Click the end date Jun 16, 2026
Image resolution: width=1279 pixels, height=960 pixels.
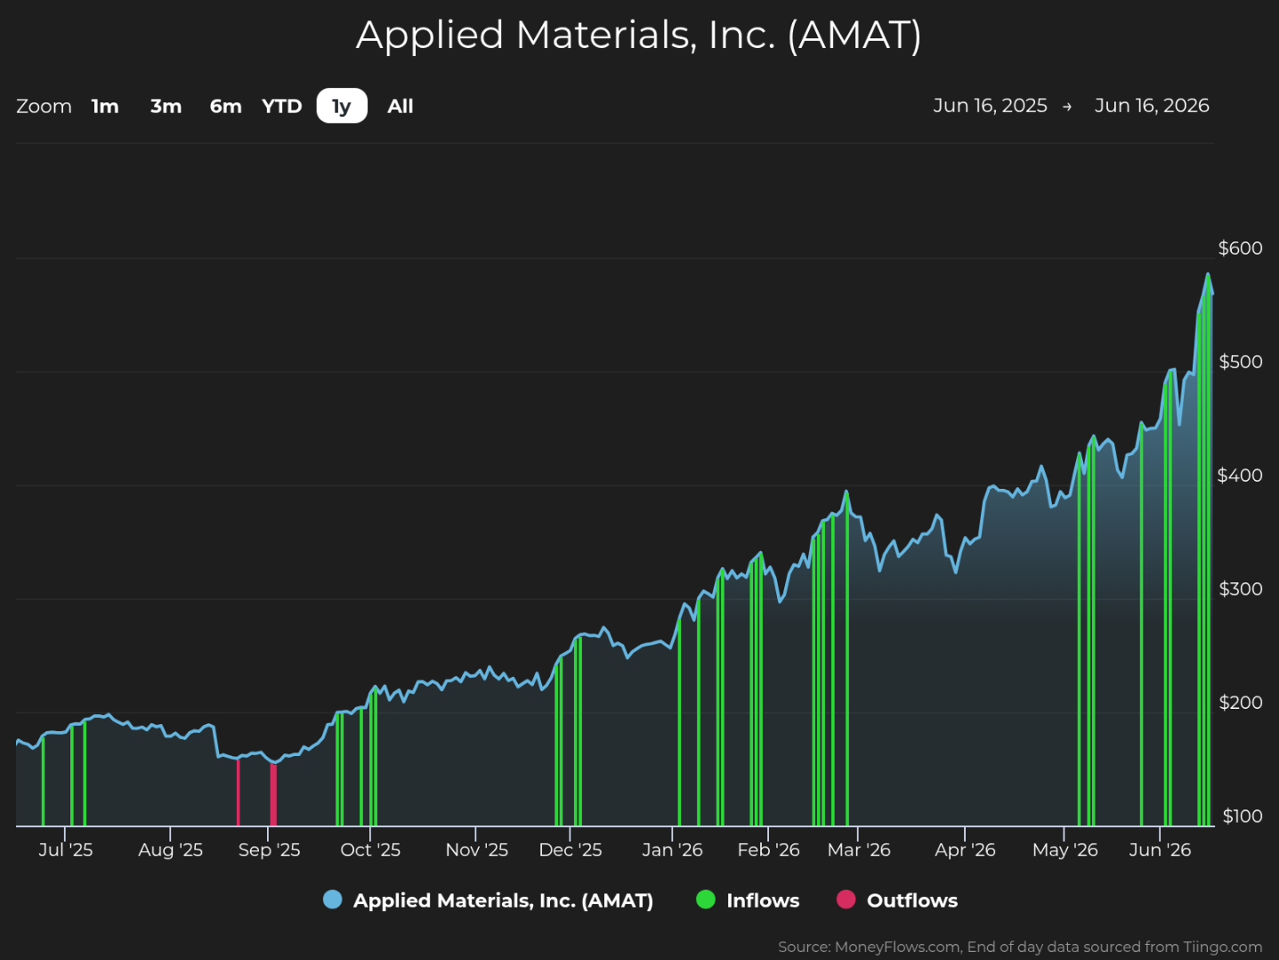[x=1152, y=105]
